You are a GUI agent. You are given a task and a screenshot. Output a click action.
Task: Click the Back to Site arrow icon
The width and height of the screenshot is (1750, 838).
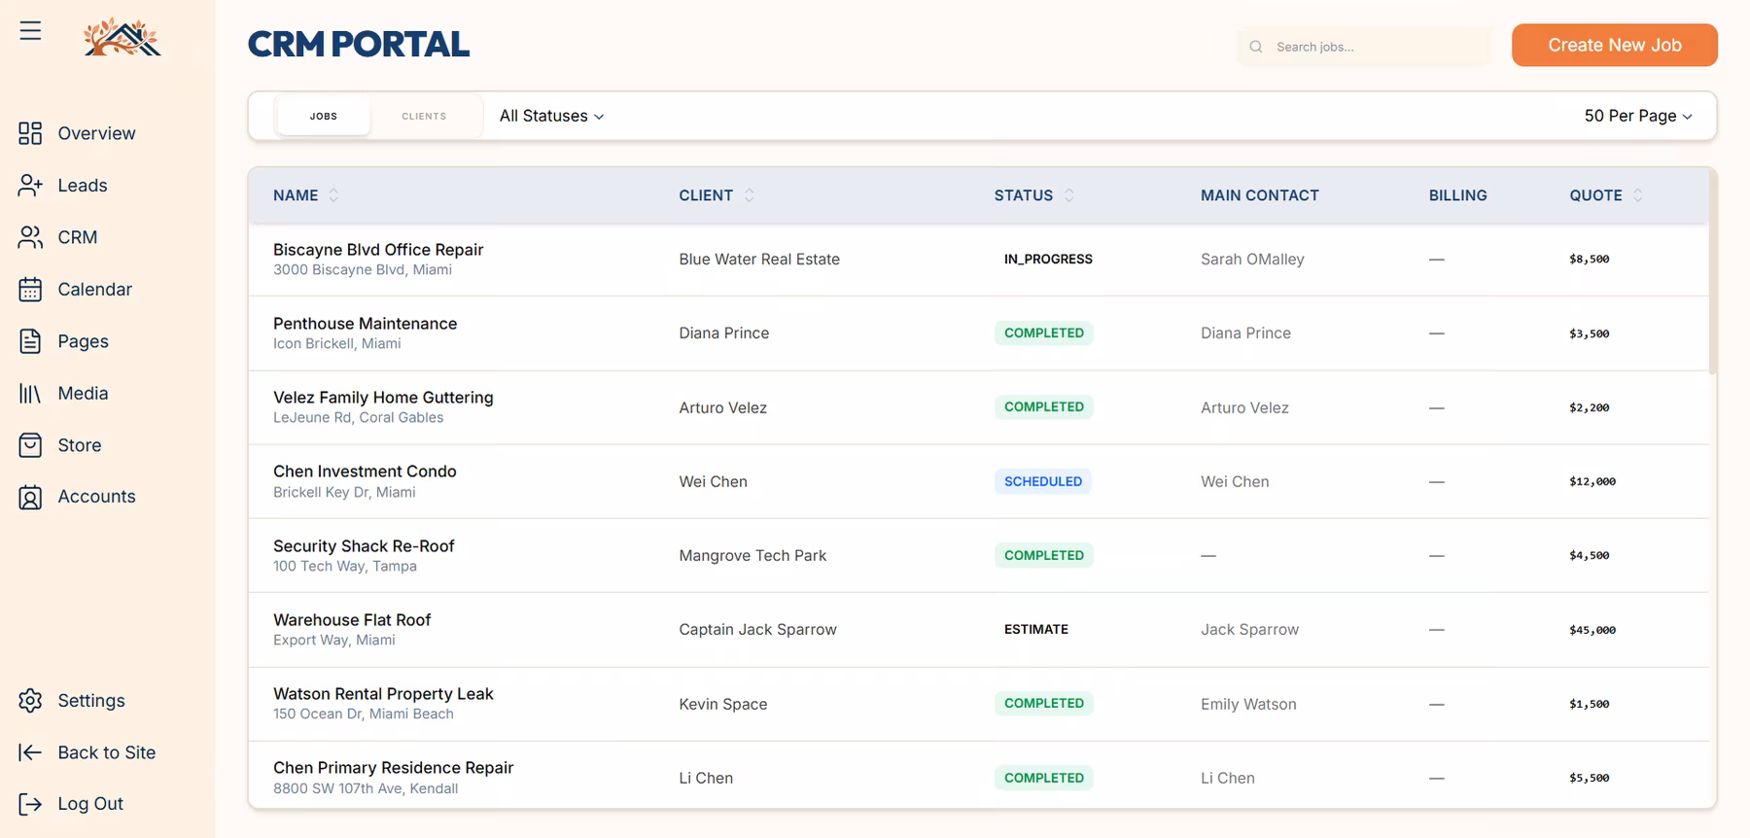pyautogui.click(x=30, y=752)
